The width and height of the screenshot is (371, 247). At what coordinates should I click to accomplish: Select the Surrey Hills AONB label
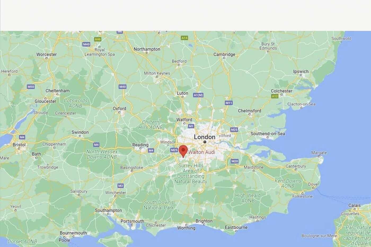pyautogui.click(x=191, y=174)
